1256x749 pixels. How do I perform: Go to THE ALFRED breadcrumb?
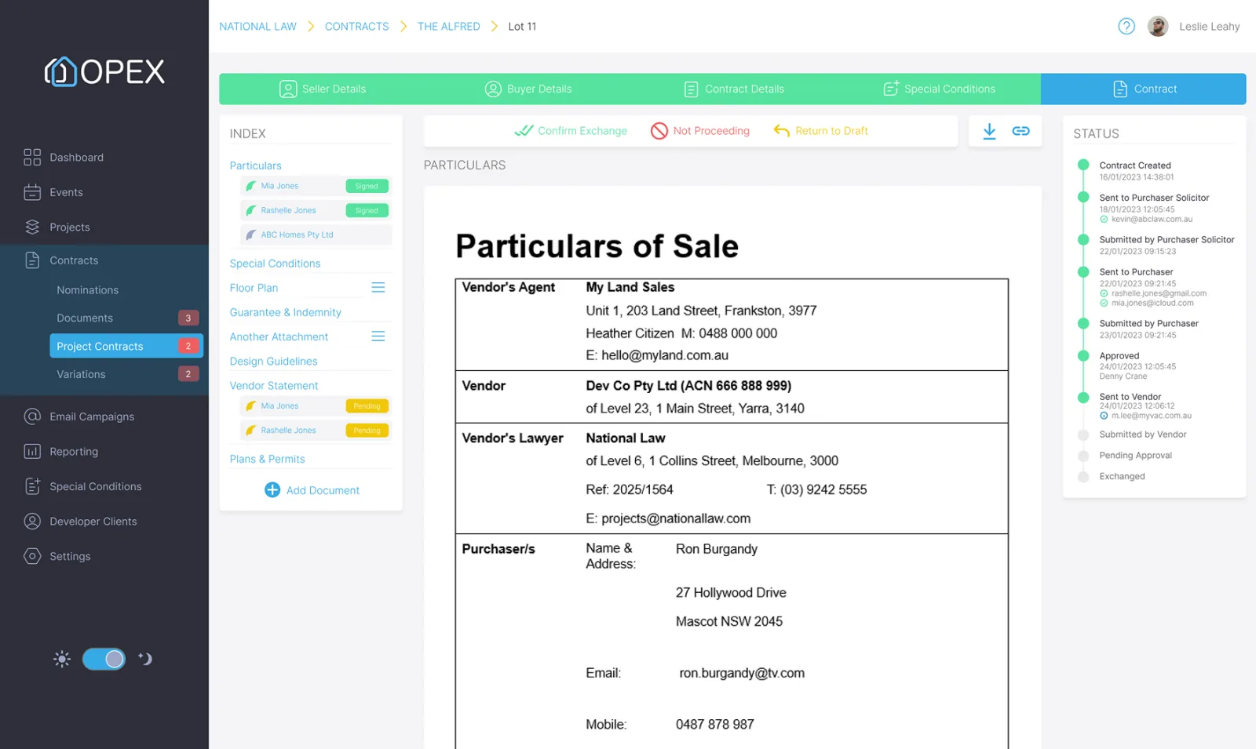click(448, 26)
